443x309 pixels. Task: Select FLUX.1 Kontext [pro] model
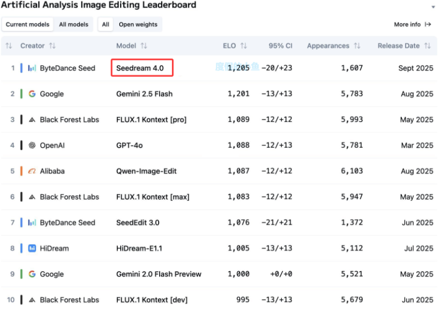[x=152, y=120]
